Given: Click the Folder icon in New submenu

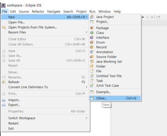Looking at the screenshot, I should (x=92, y=66).
